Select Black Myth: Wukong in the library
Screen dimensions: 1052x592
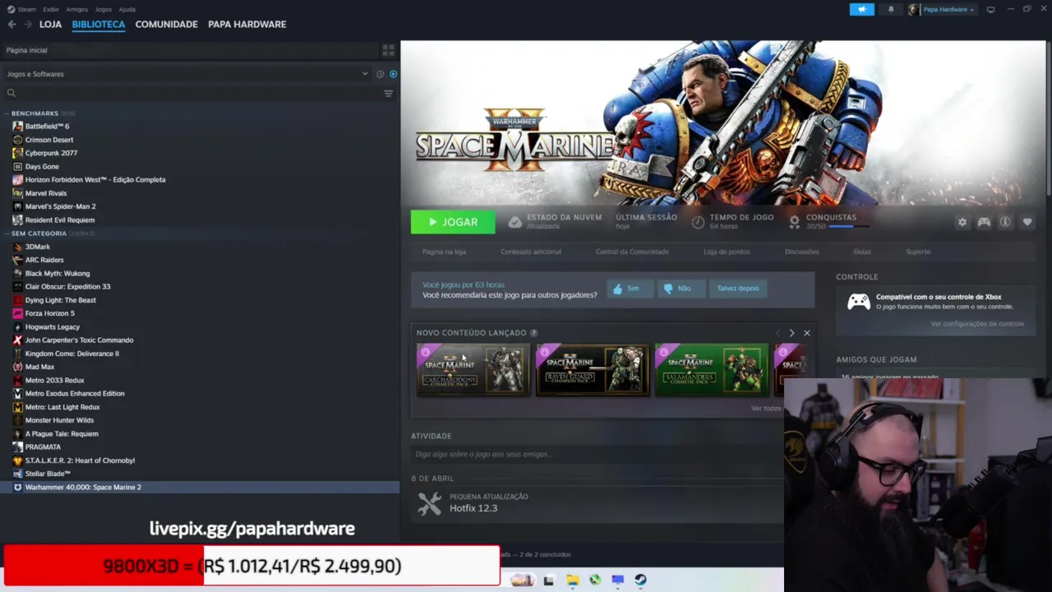click(x=58, y=273)
